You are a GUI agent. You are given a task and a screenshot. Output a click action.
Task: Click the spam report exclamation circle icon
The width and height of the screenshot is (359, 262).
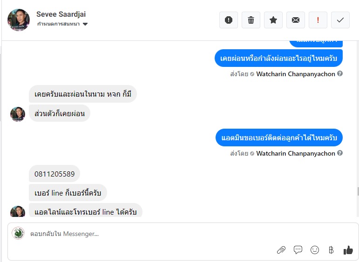click(x=229, y=20)
